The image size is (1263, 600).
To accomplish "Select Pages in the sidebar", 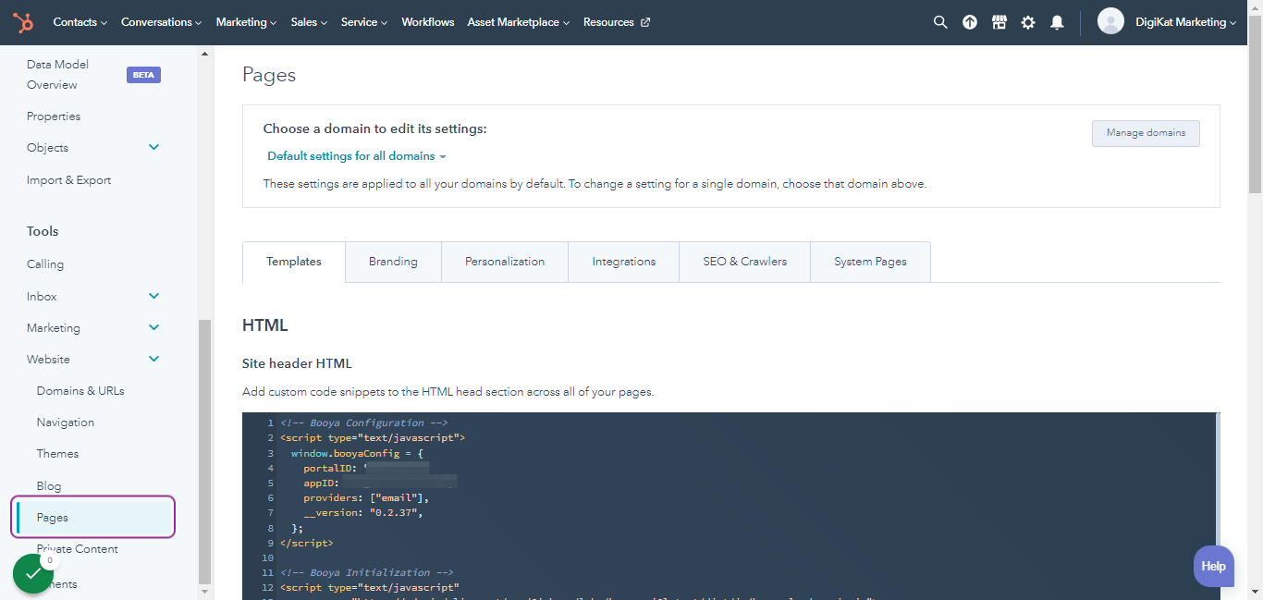I will 92,517.
